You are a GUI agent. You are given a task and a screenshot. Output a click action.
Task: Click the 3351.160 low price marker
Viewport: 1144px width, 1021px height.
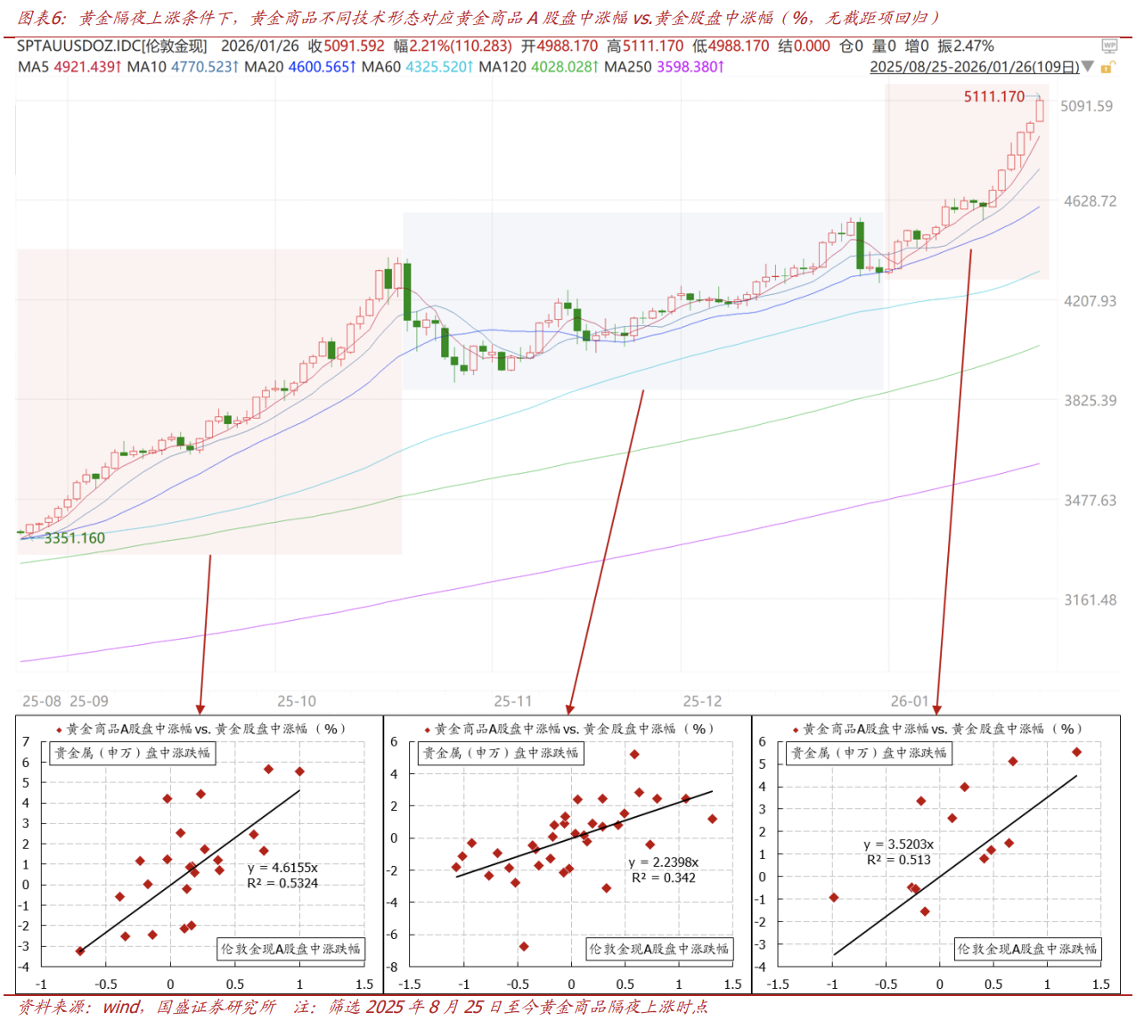pos(75,538)
